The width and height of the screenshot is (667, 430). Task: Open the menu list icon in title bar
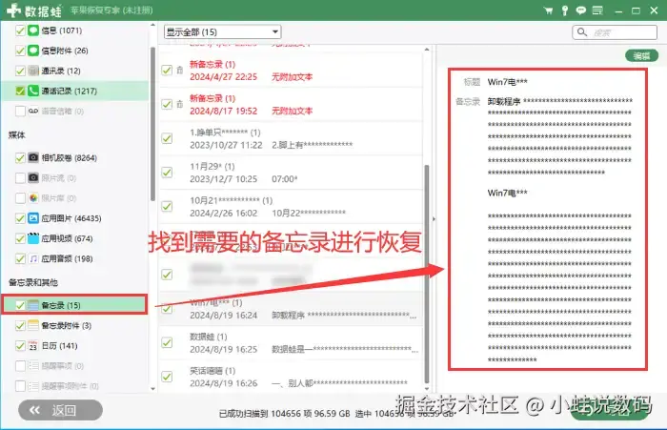coord(597,10)
